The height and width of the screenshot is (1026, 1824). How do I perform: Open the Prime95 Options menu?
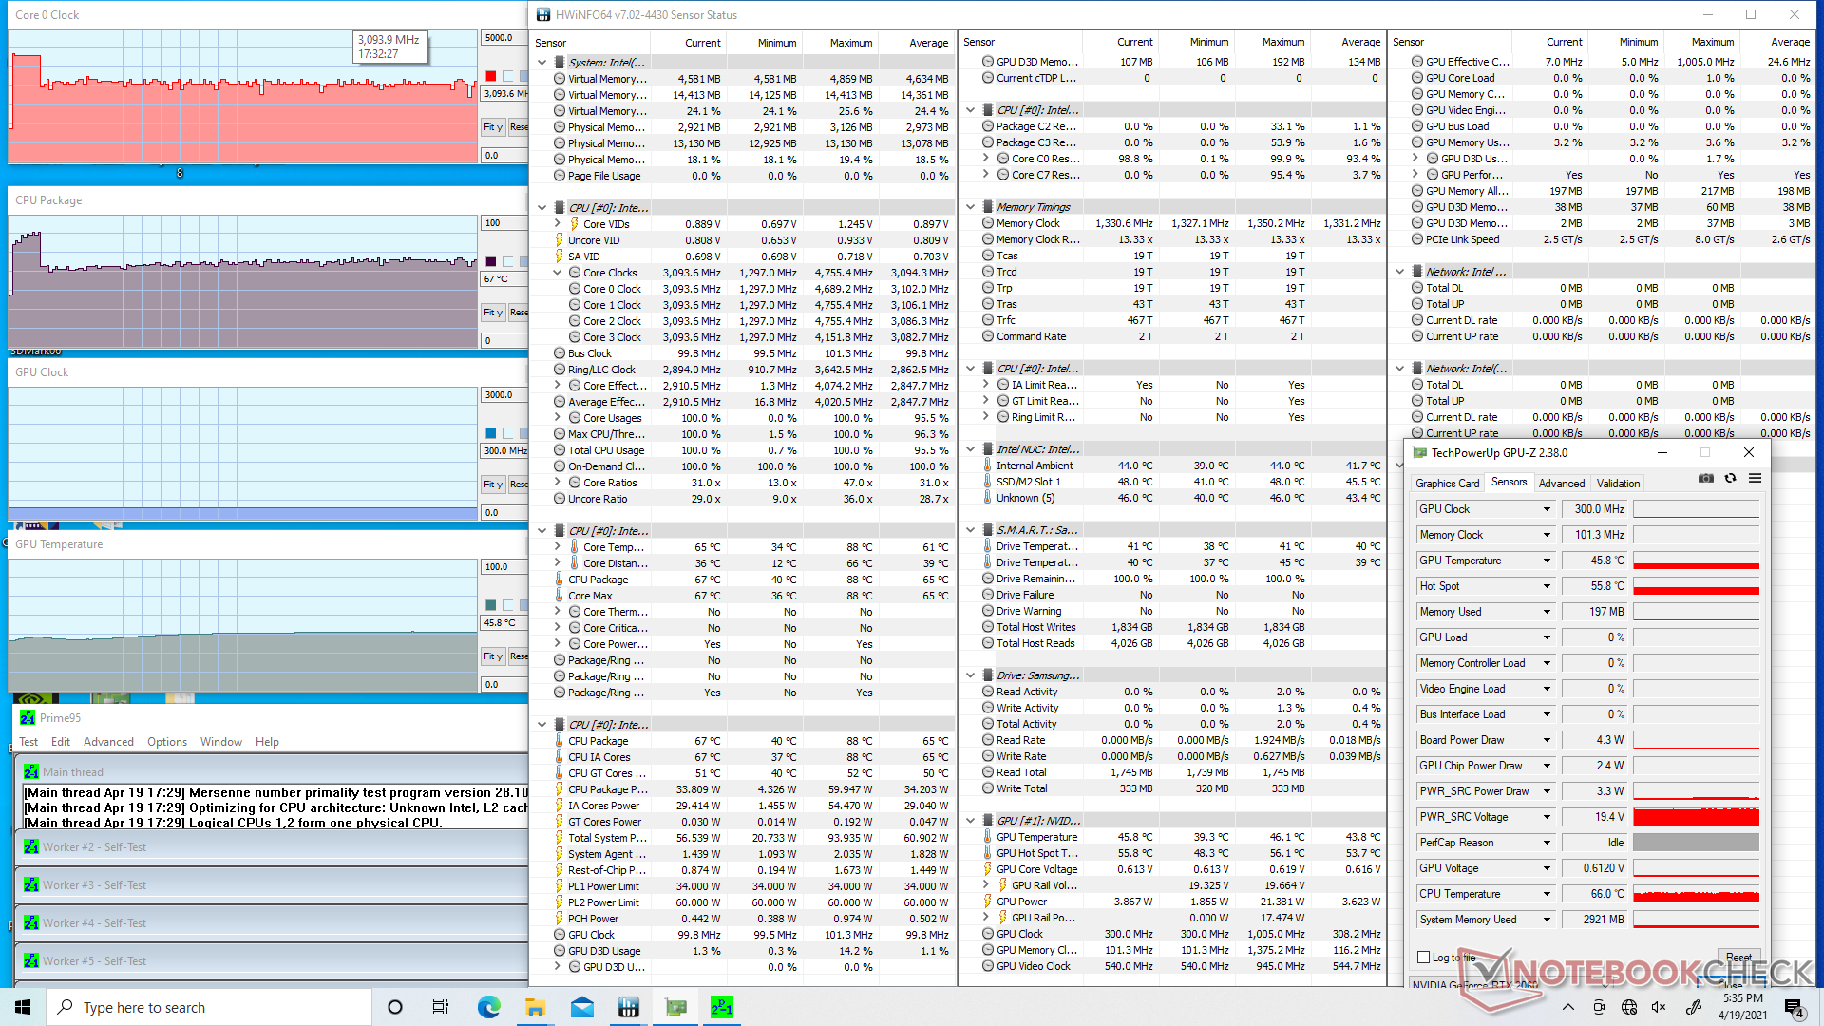pyautogui.click(x=167, y=742)
